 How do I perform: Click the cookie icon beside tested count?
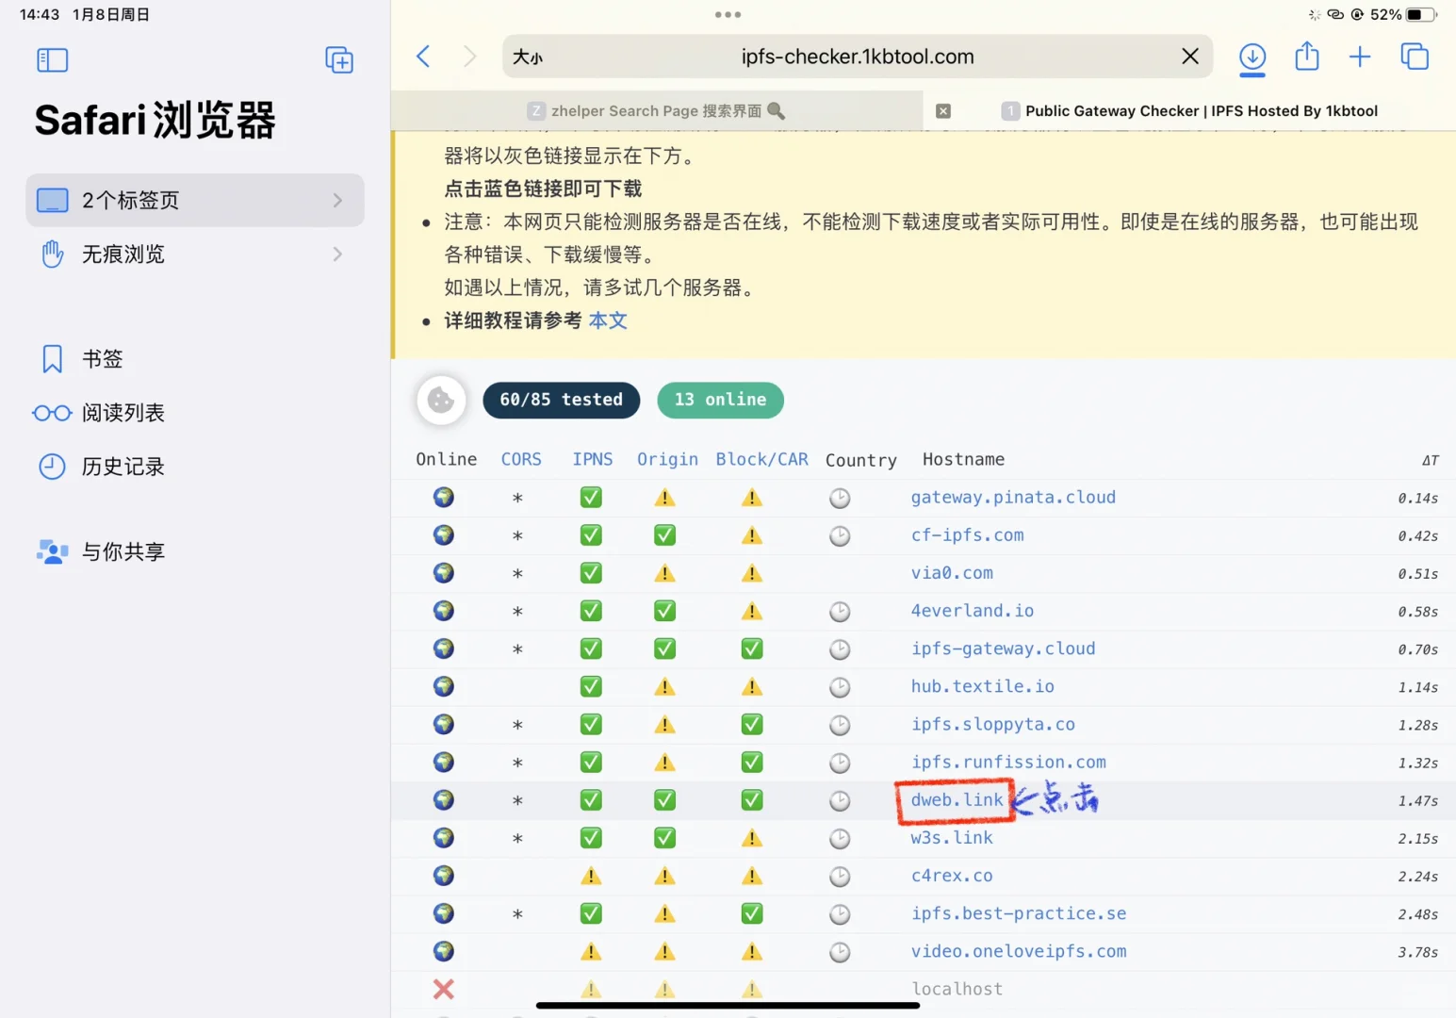pyautogui.click(x=441, y=401)
